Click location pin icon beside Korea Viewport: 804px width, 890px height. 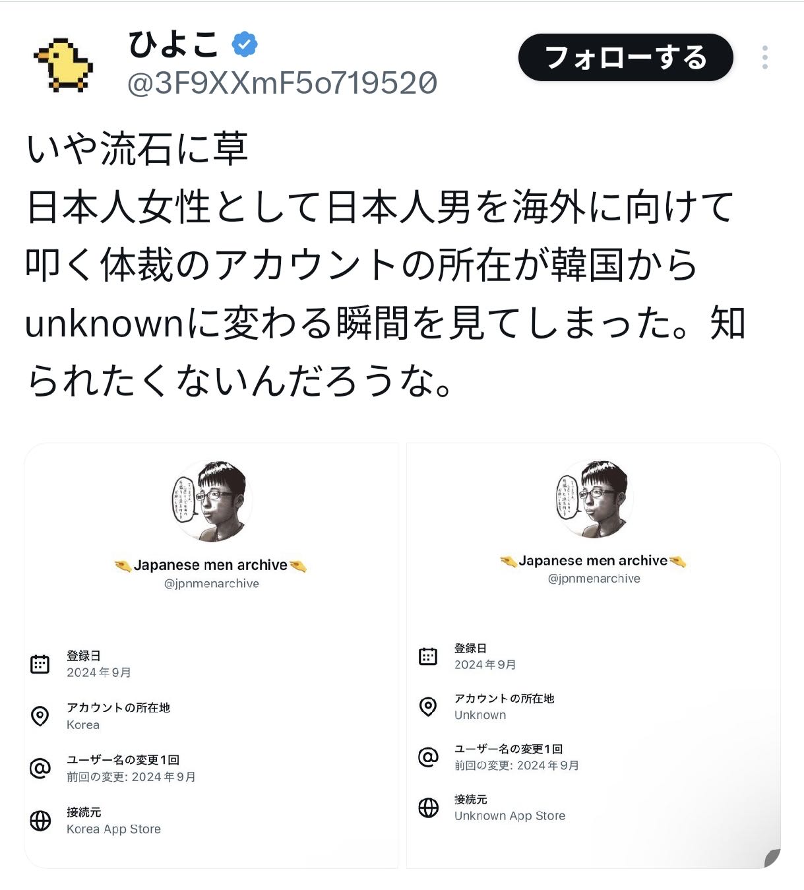(40, 716)
